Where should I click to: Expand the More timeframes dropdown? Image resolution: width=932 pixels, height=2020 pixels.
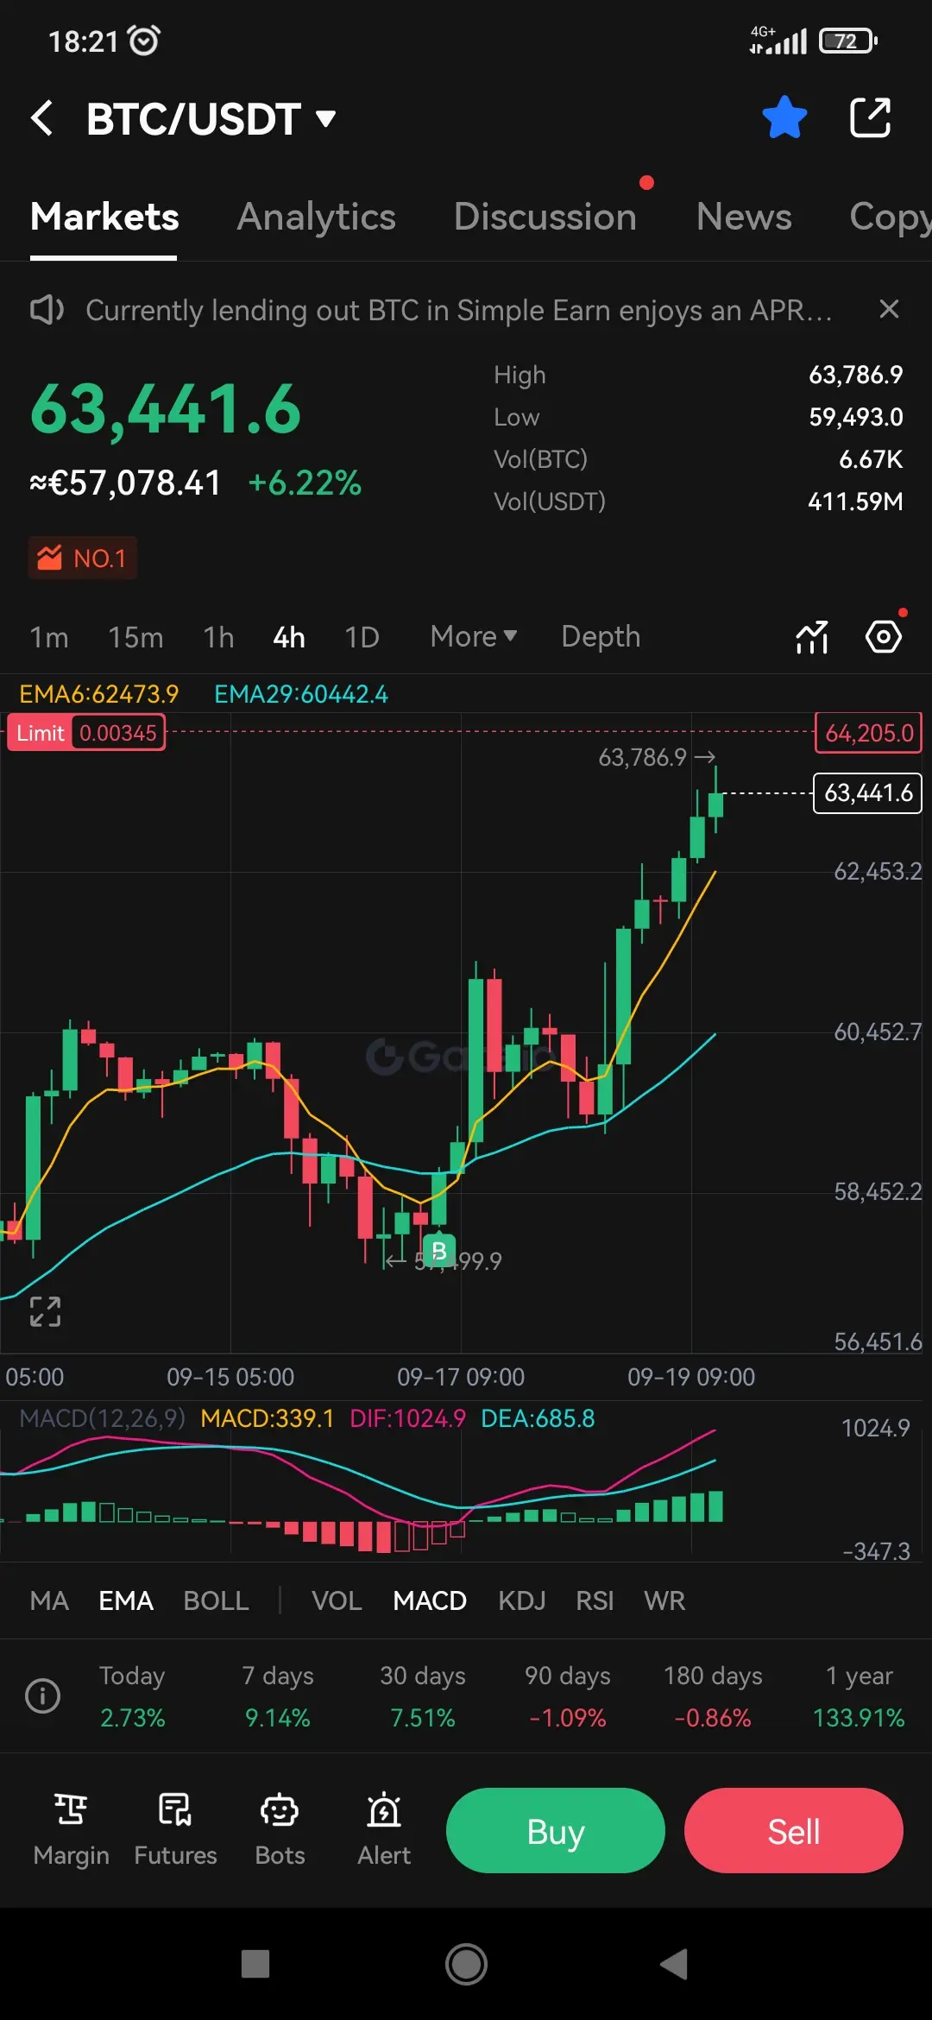[474, 637]
